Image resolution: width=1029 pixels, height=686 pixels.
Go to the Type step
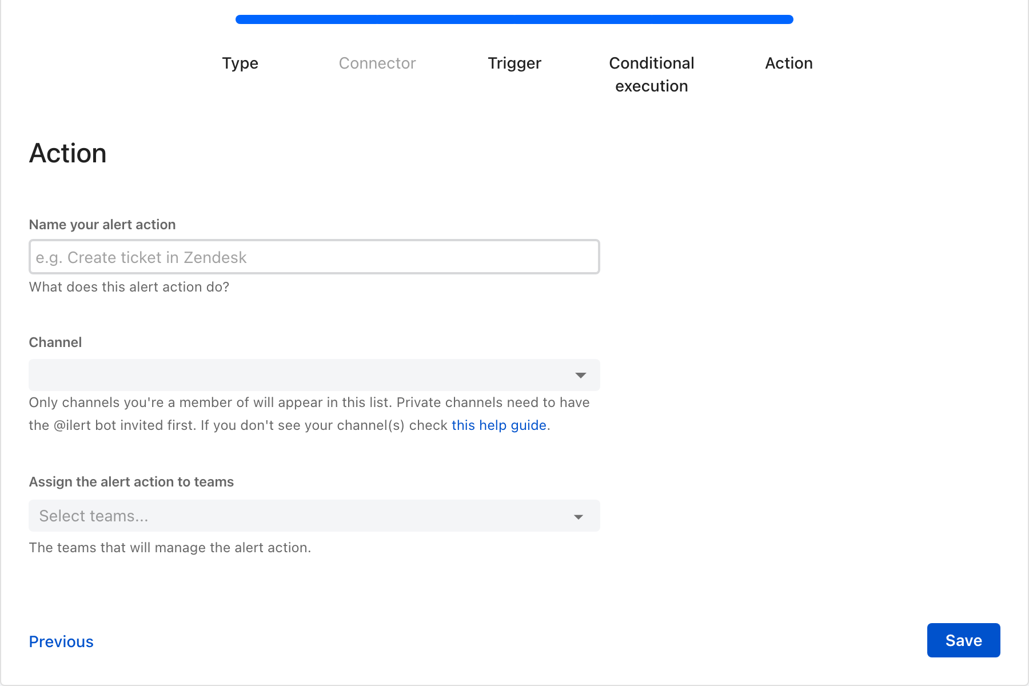click(240, 63)
